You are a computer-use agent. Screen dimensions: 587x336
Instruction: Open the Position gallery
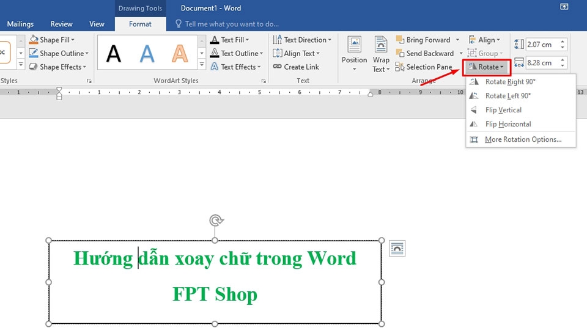coord(354,54)
